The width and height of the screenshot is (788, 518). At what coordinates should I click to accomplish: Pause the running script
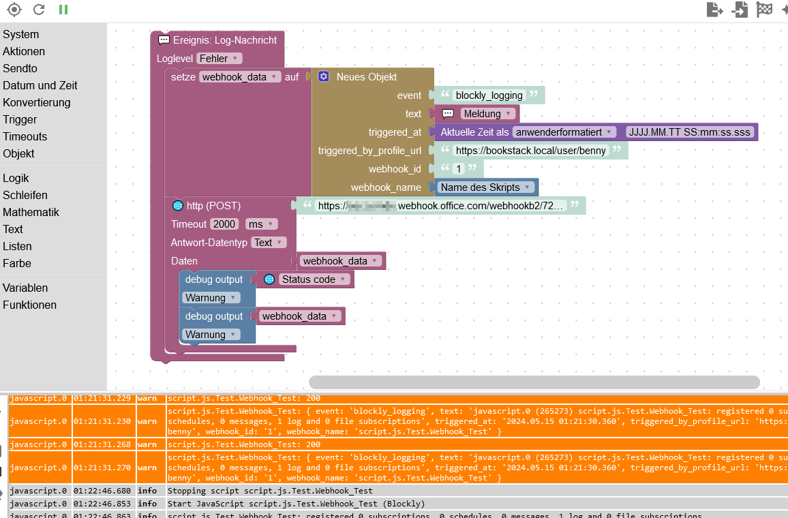(x=63, y=9)
